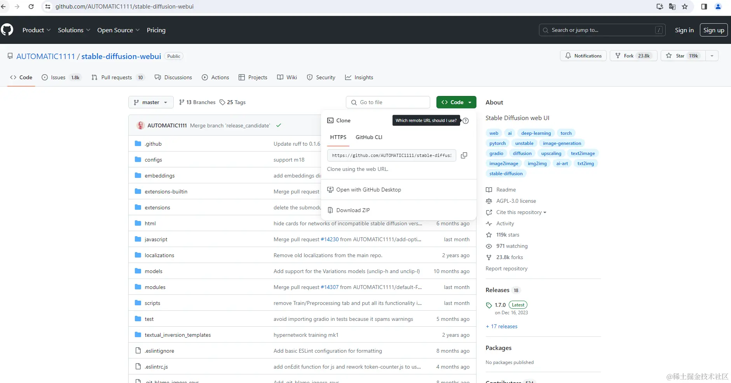Screen dimensions: 731x383
Task: Toggle the green Code dropdown button
Action: pyautogui.click(x=456, y=102)
